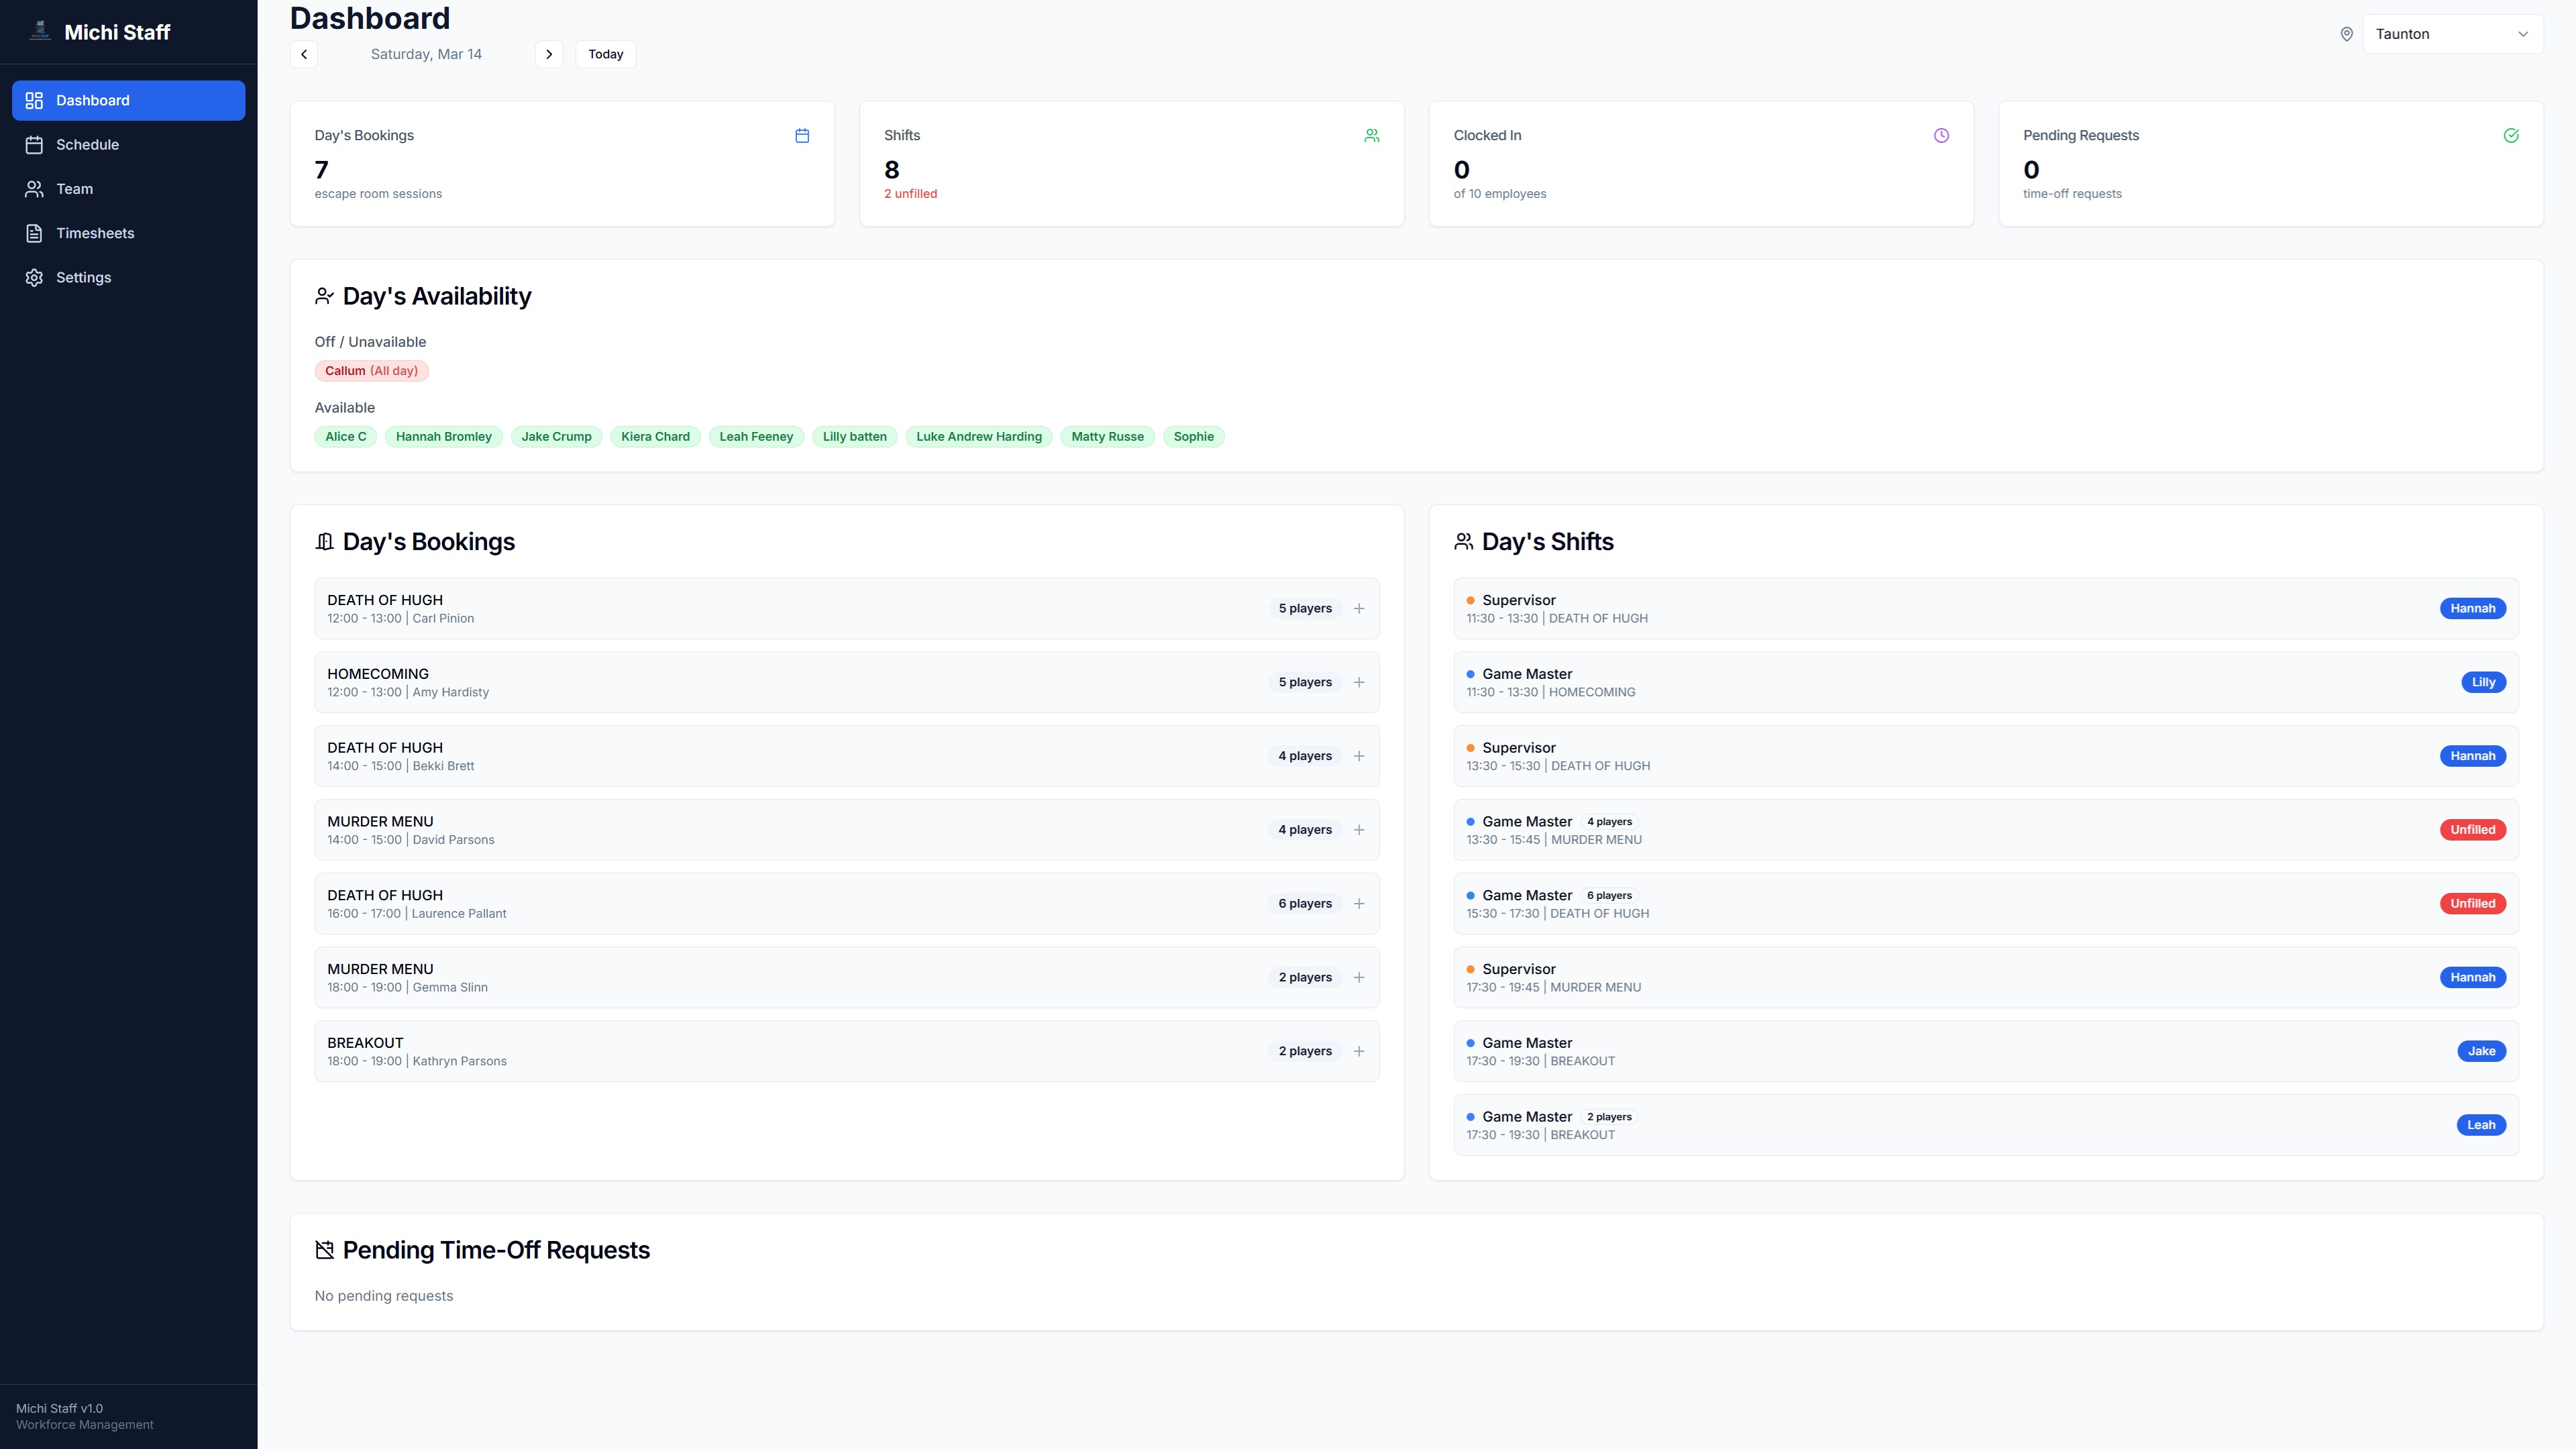Open Timesheets via its document icon
The image size is (2576, 1449).
click(x=35, y=232)
